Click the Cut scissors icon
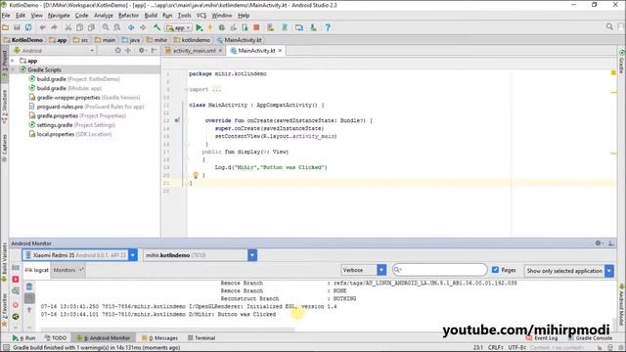Screen dimensions: 626x352 pos(68,27)
